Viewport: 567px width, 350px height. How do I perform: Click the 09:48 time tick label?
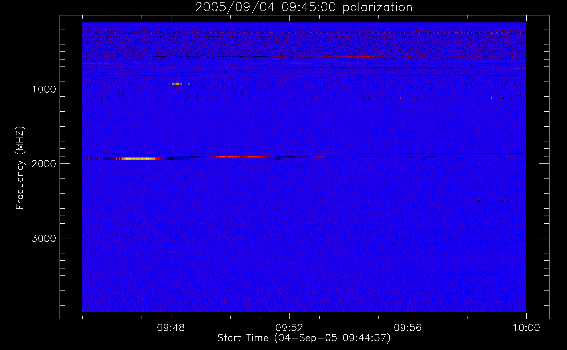click(x=171, y=328)
